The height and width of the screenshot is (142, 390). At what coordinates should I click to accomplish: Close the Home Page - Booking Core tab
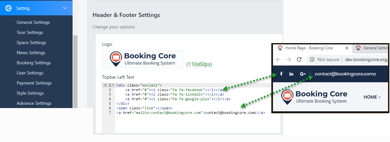[347, 48]
